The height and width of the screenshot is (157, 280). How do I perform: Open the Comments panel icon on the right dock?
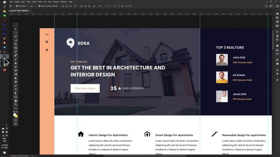point(277,64)
